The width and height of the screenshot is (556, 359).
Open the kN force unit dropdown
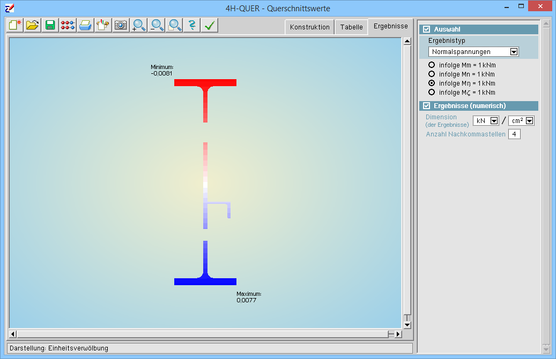[x=494, y=121]
